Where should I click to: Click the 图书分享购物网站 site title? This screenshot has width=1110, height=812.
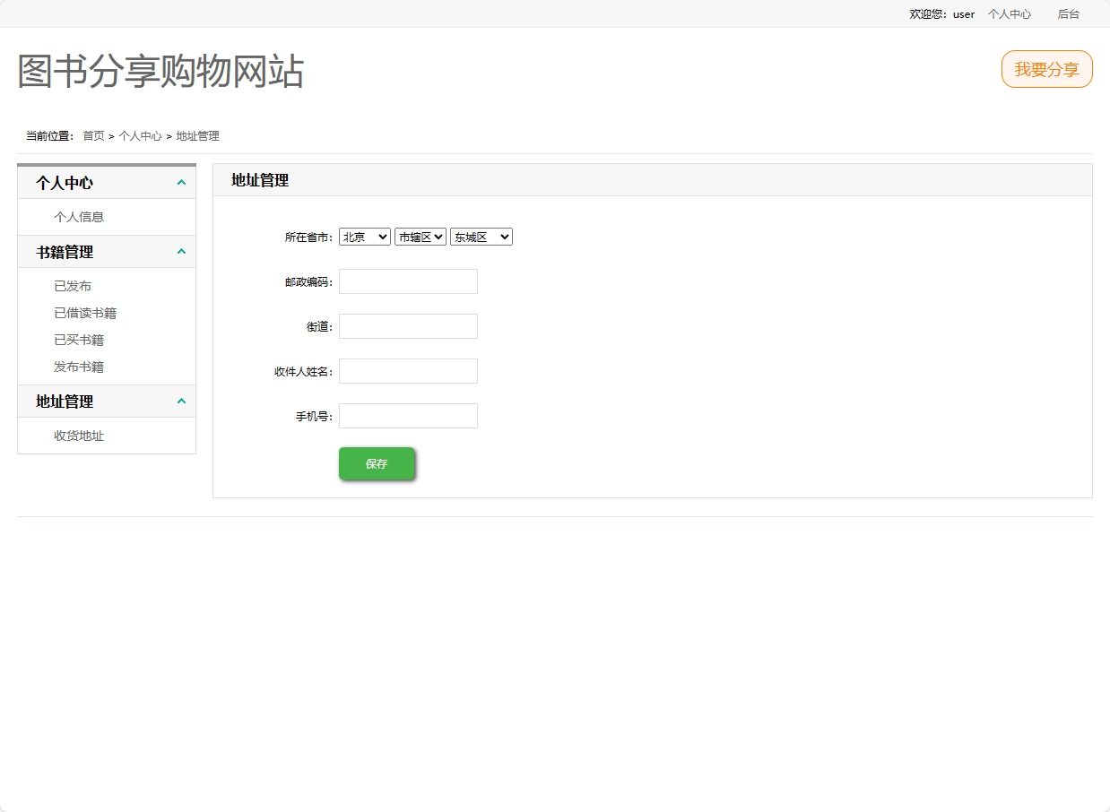click(160, 73)
